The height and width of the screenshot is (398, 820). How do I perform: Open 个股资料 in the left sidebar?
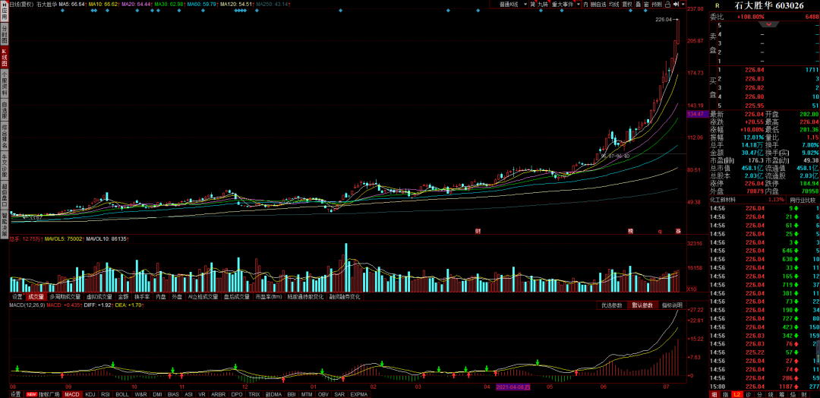[5, 84]
